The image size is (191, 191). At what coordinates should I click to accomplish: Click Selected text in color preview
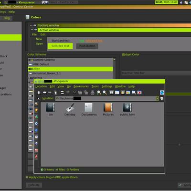pyautogui.click(x=60, y=46)
